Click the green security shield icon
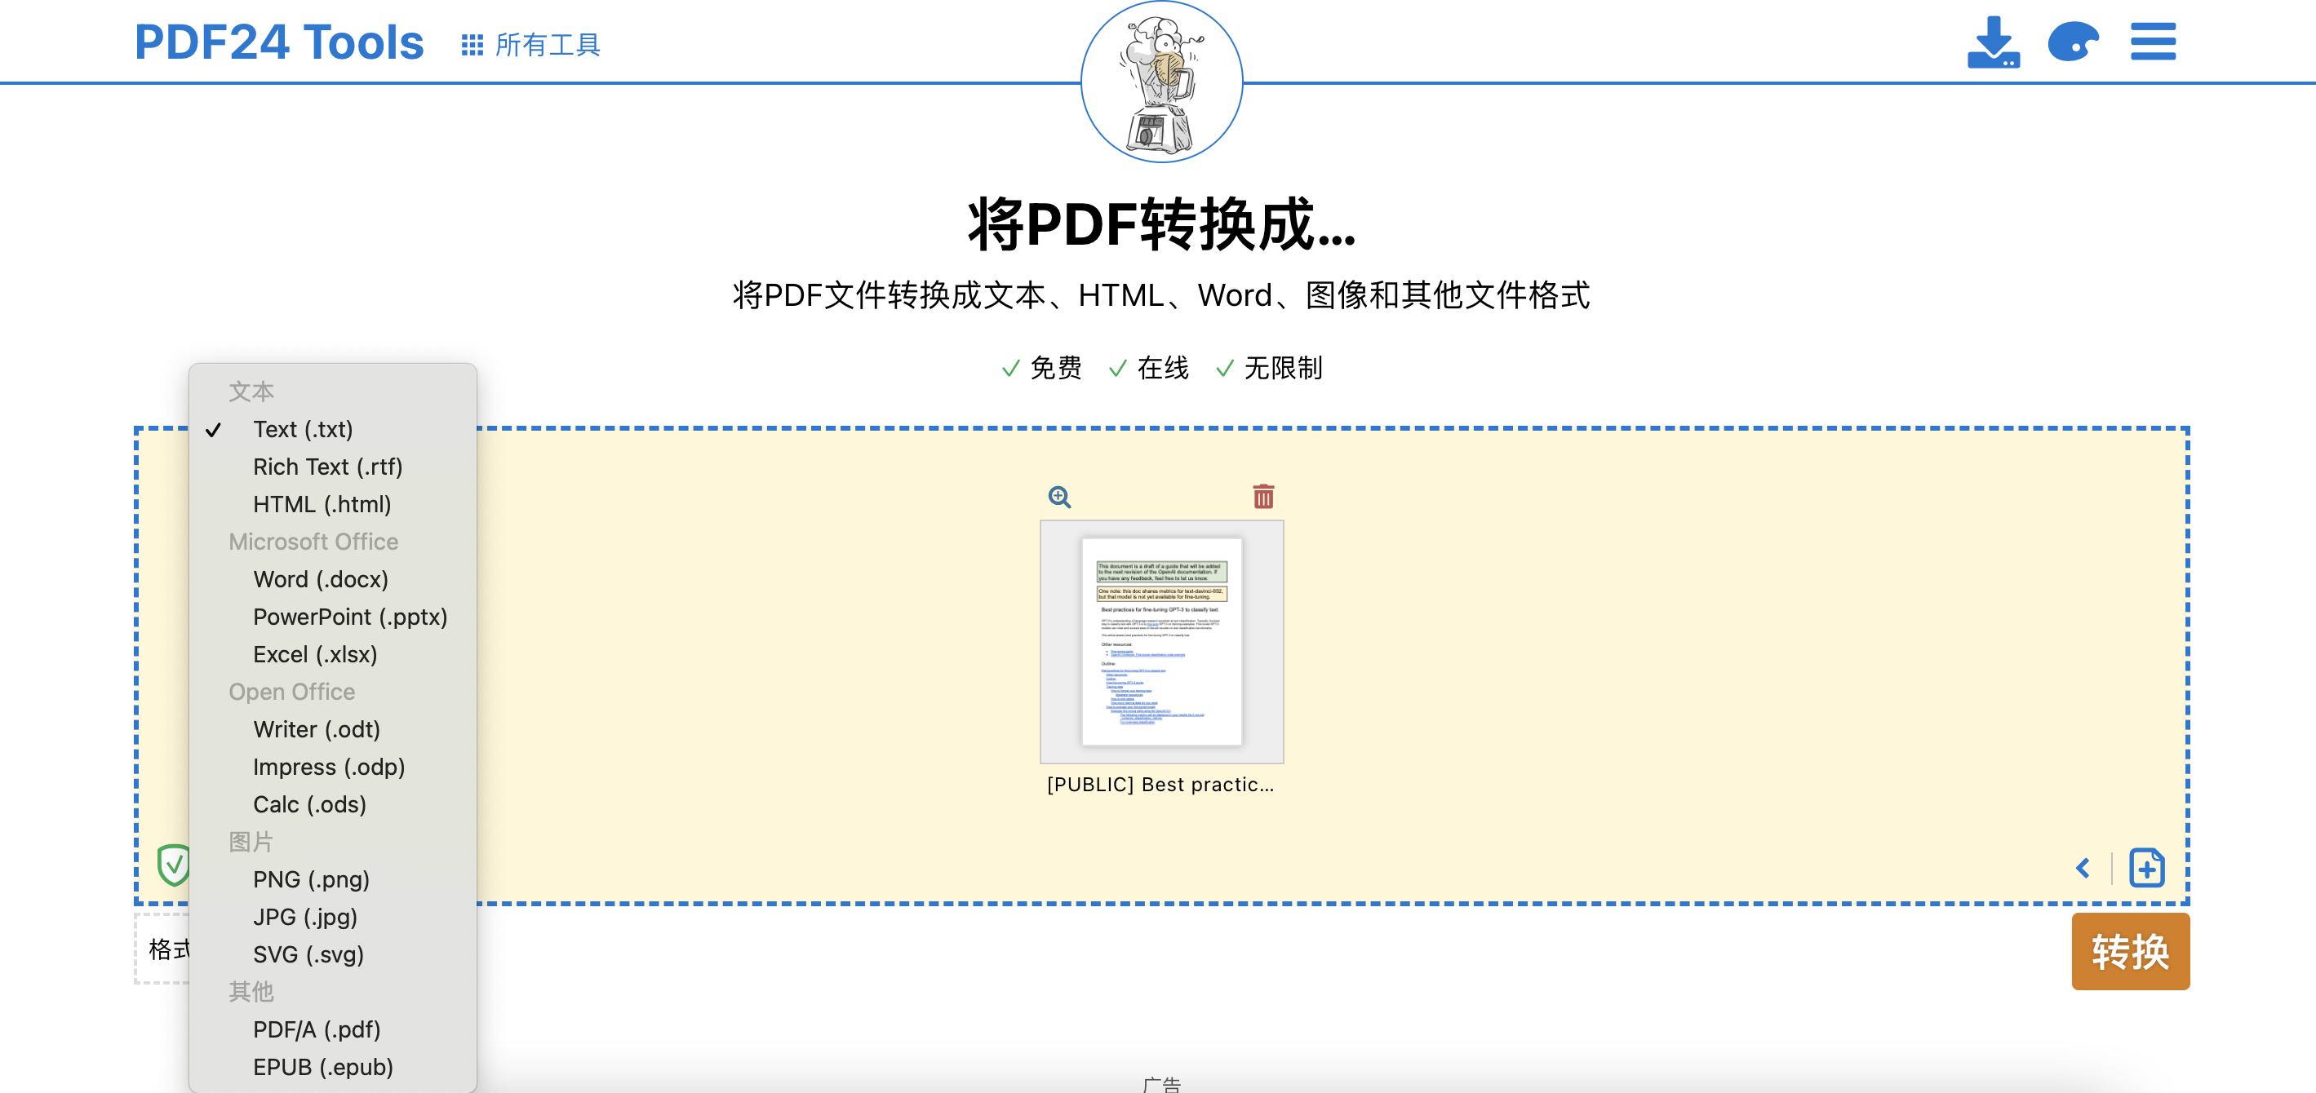 tap(173, 865)
